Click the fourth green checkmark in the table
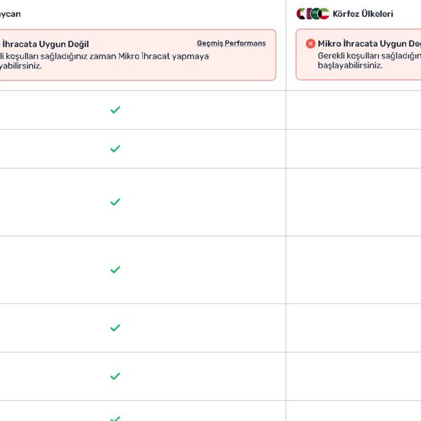 click(115, 270)
